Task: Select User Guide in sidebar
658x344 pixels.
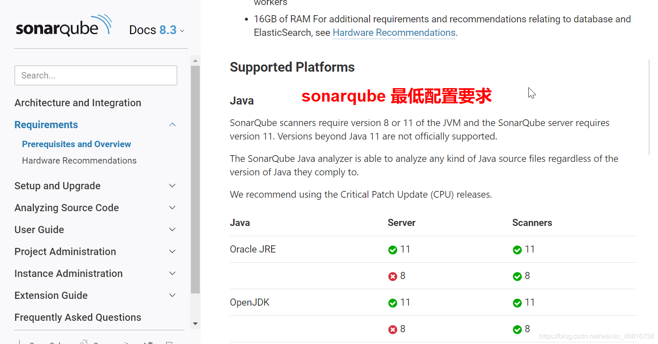Action: tap(39, 230)
